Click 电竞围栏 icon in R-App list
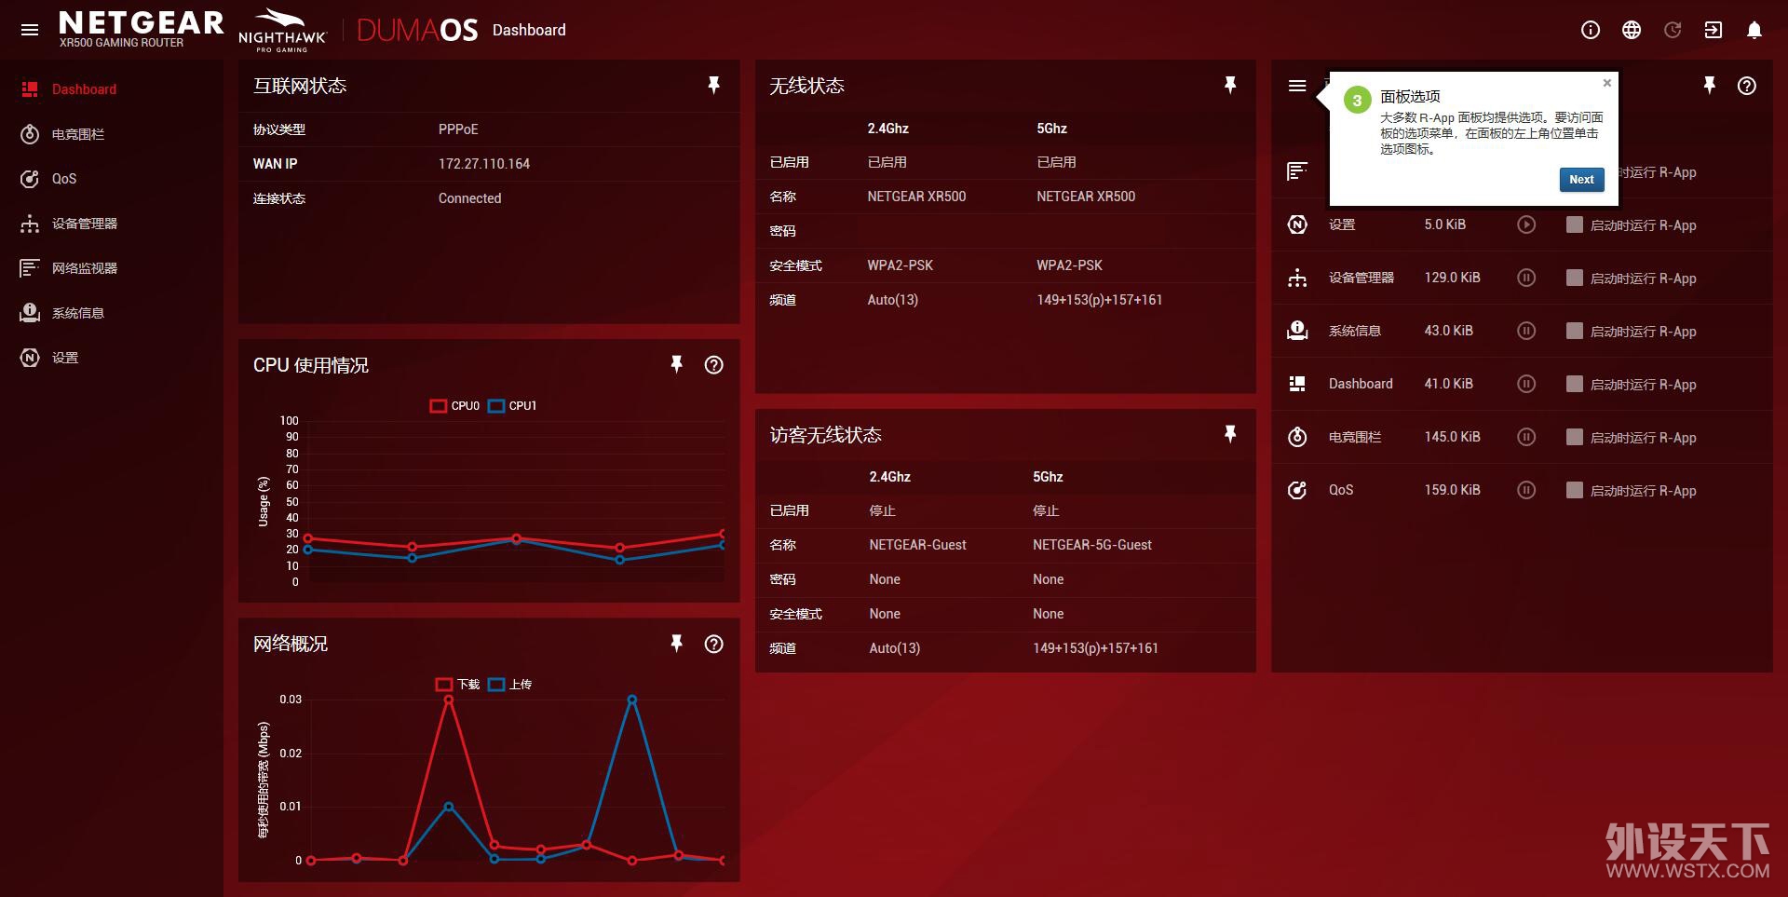This screenshot has height=897, width=1788. tap(1297, 437)
